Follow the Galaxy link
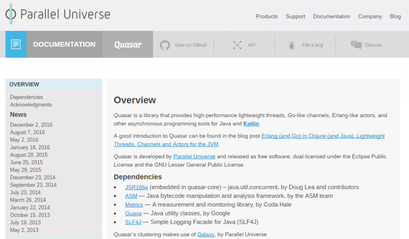 (206, 234)
